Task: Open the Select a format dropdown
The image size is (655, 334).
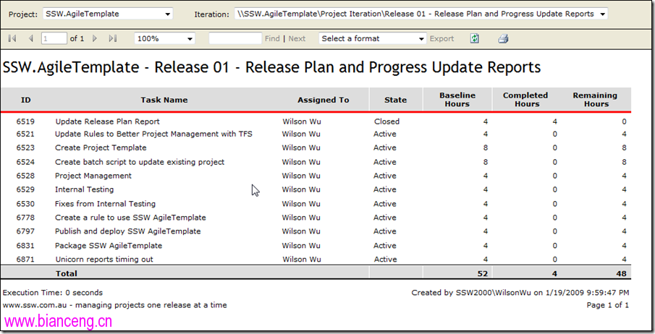Action: click(x=372, y=38)
